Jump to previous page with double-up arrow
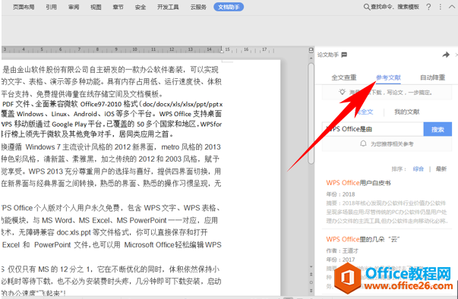458x299 pixels. pyautogui.click(x=311, y=274)
